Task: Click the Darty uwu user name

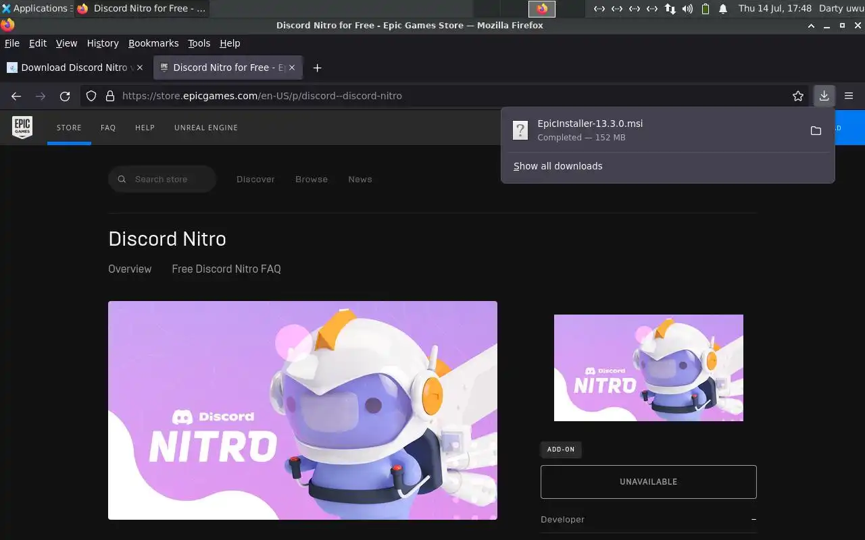Action: (x=841, y=9)
